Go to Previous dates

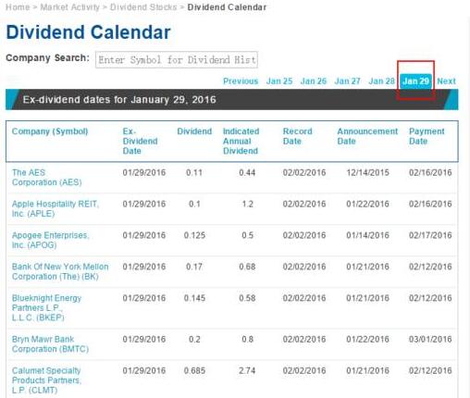(241, 81)
